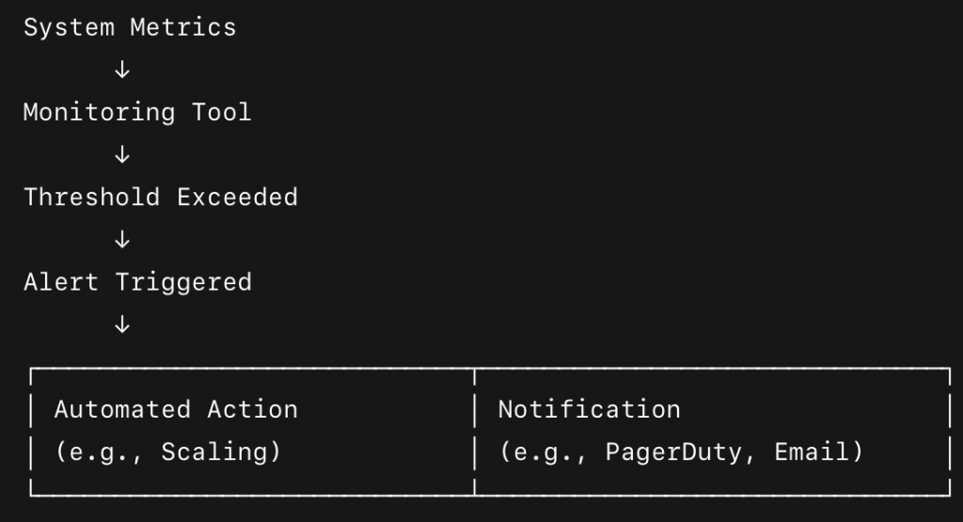Select the Alert Triggered step
The width and height of the screenshot is (963, 522).
(137, 282)
